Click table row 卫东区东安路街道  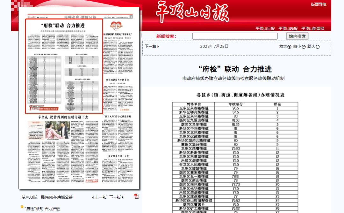235,108
